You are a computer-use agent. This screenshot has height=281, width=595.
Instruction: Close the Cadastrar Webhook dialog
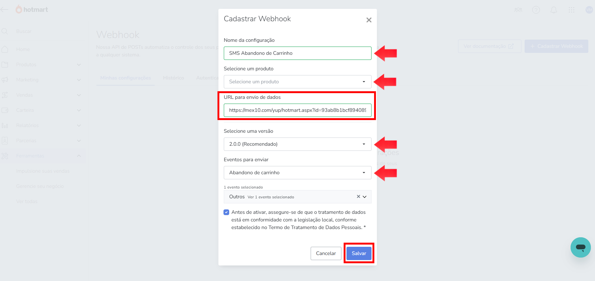pyautogui.click(x=369, y=20)
